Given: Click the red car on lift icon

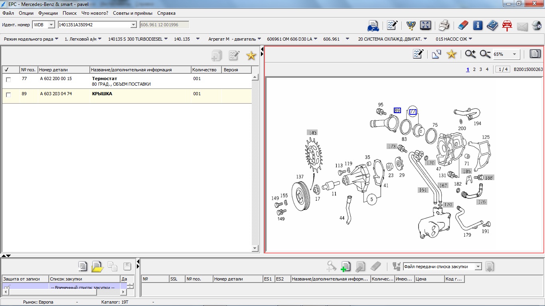Looking at the screenshot, I should [x=507, y=25].
